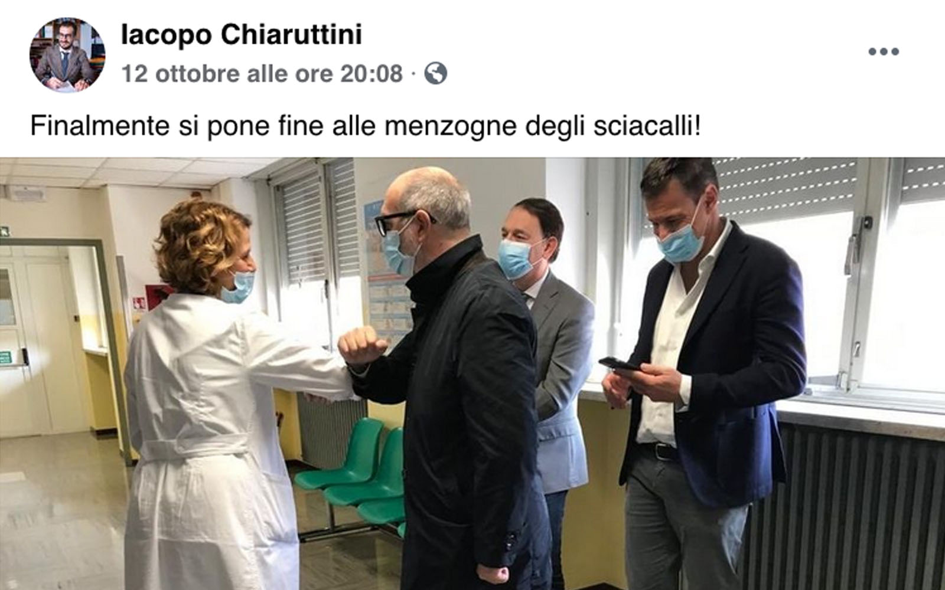Screen dimensions: 945x590
Task: Open the posted hospital photo
Action: [472, 373]
